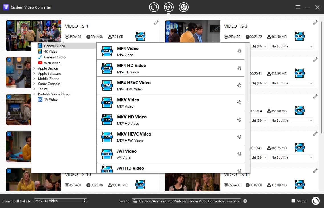Viewport: 324px width, 208px height.
Task: Start conversion with the round convert button
Action: [x=315, y=201]
